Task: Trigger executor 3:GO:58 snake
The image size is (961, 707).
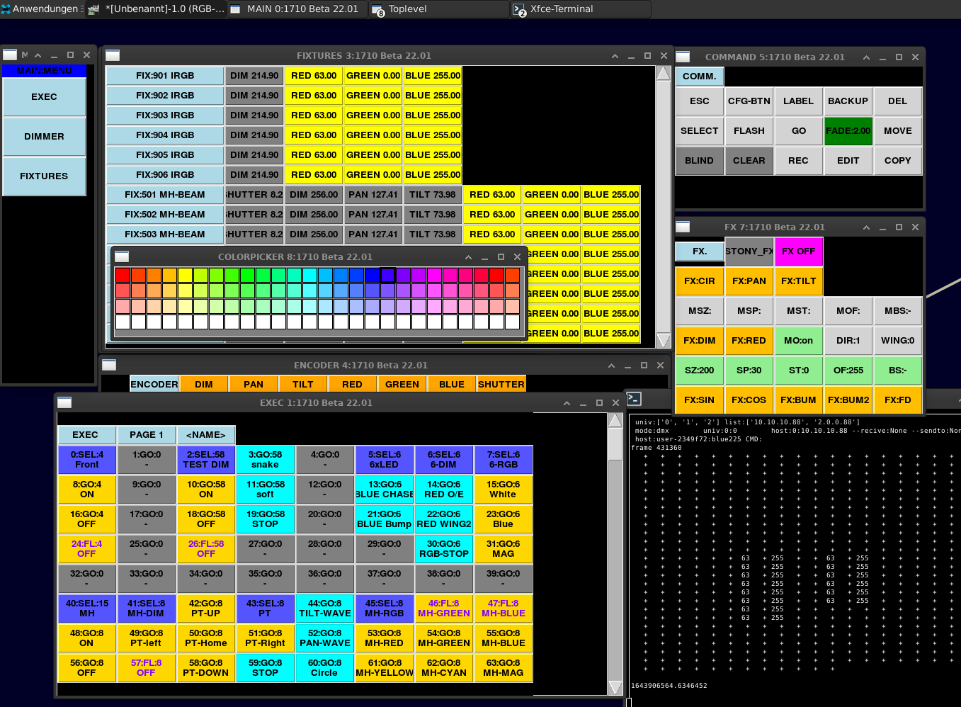Action: (265, 460)
